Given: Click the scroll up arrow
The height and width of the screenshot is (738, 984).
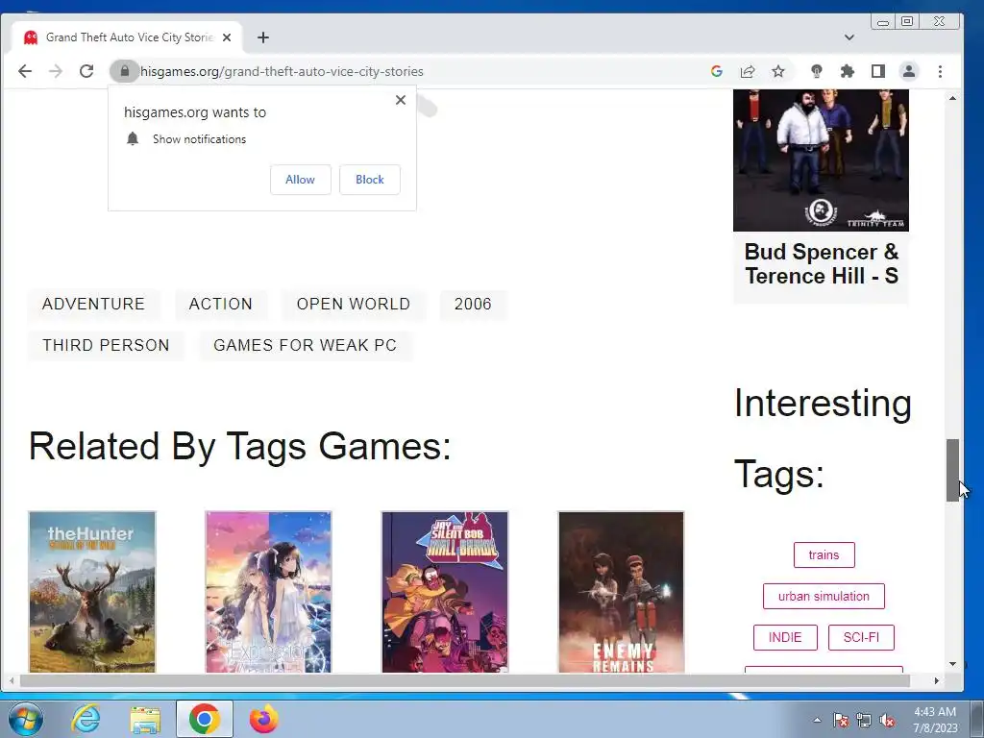Looking at the screenshot, I should coord(952,99).
